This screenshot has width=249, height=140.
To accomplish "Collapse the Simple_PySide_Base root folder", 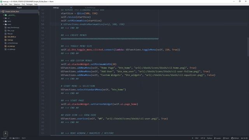I will (1, 11).
